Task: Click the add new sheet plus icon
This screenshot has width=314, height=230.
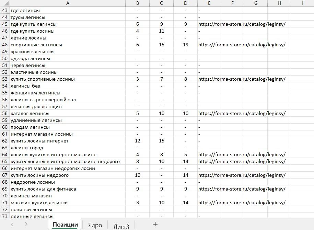Action: point(155,225)
